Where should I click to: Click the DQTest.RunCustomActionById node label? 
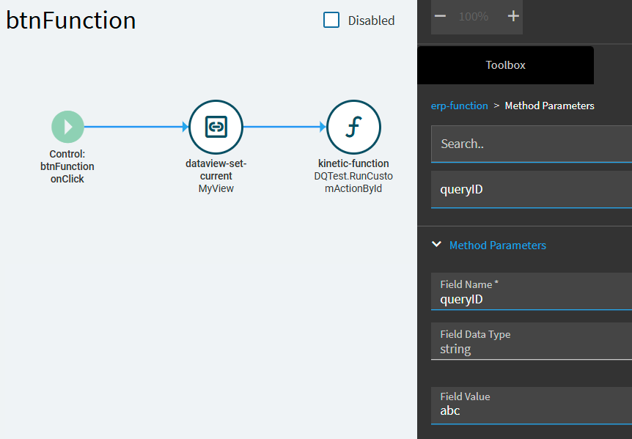tap(353, 182)
